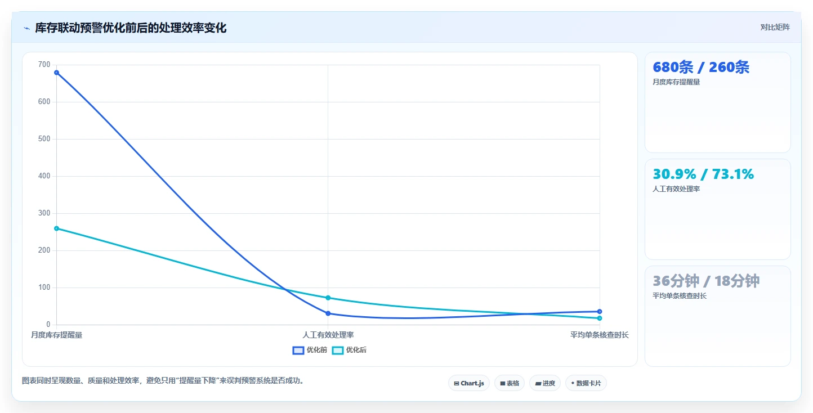Click the 优化前 data point at 人工有效处理率
Screen dimensions: 813x413
(x=328, y=313)
